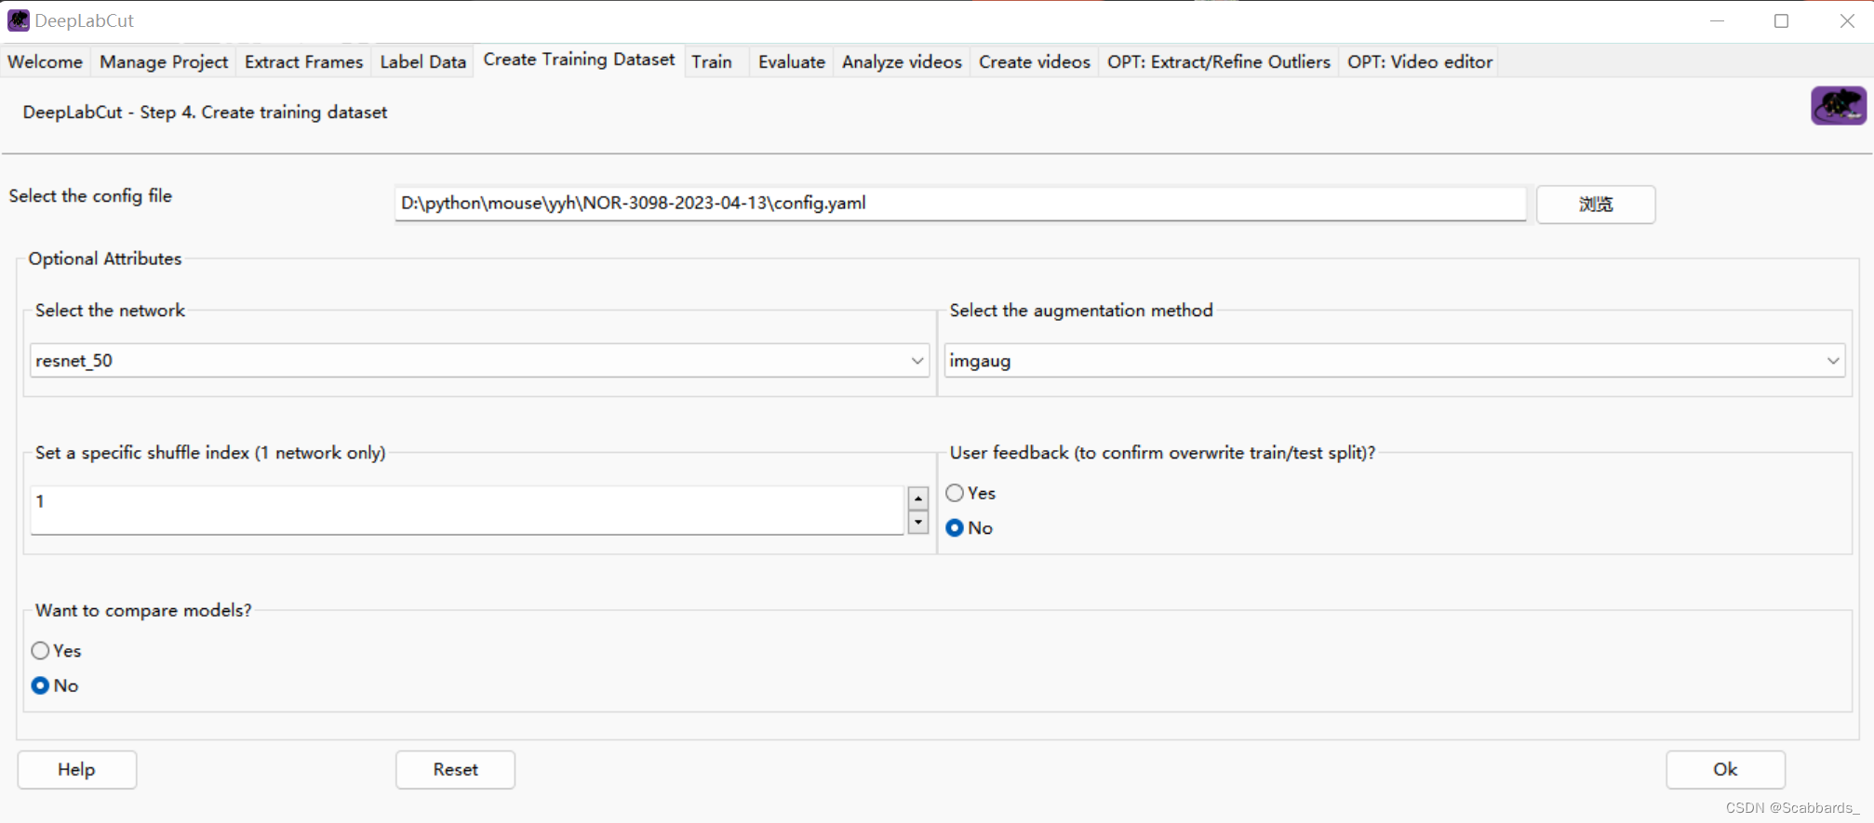Click the DeepLabCut title bar app icon

click(x=19, y=20)
